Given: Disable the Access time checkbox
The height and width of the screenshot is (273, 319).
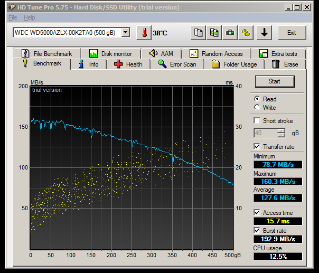Looking at the screenshot, I should [257, 213].
